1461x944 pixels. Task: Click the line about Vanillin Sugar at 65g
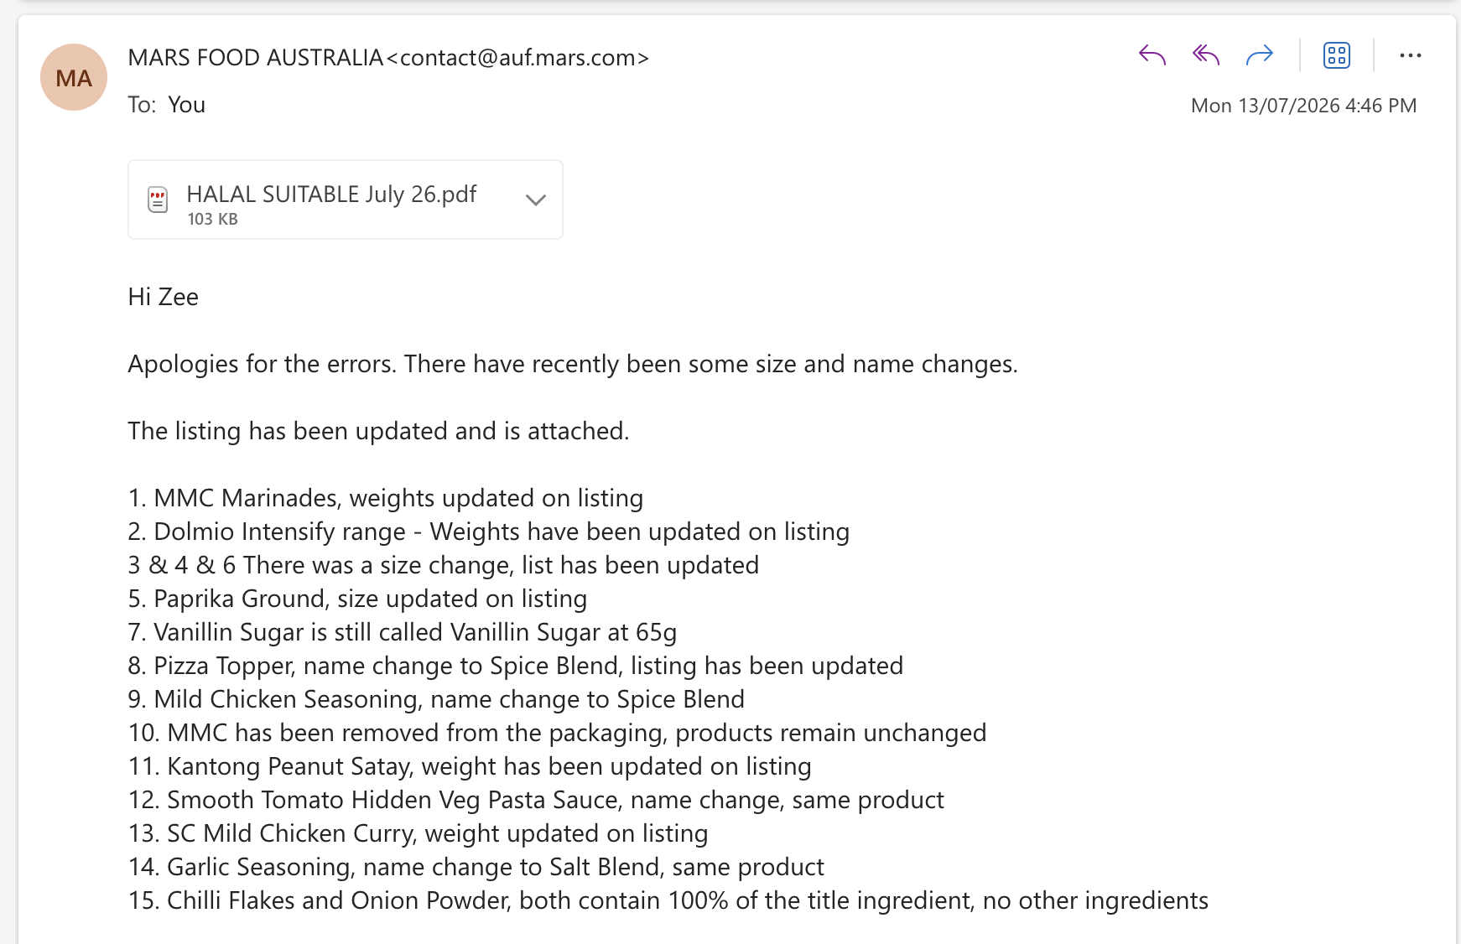tap(402, 632)
